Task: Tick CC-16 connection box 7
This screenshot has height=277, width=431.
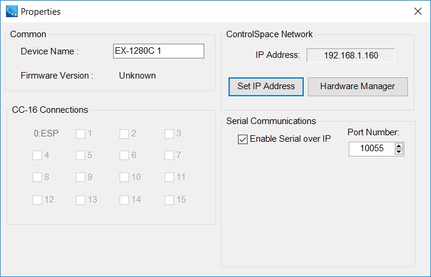Action: coord(169,155)
